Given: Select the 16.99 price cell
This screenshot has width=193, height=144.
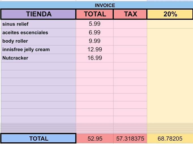Looking at the screenshot, I should coord(95,58).
